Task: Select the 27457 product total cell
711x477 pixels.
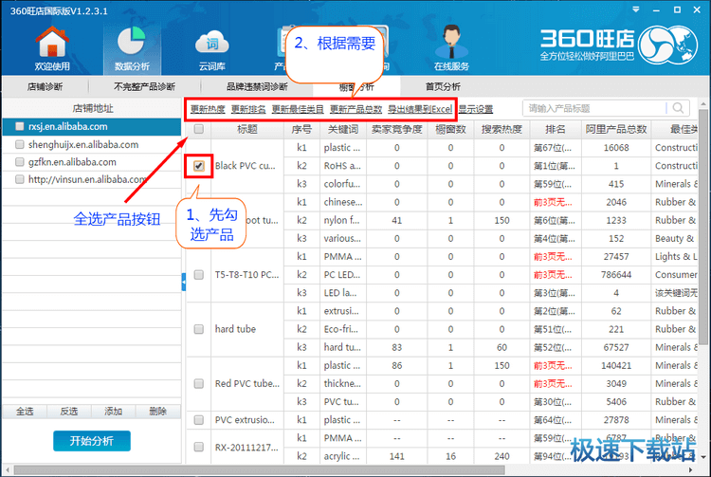Action: pos(616,257)
